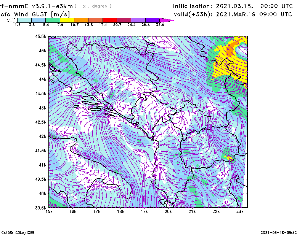The width and height of the screenshot is (305, 235).
Task: Click the 42N latitude label
Action: click(43, 136)
